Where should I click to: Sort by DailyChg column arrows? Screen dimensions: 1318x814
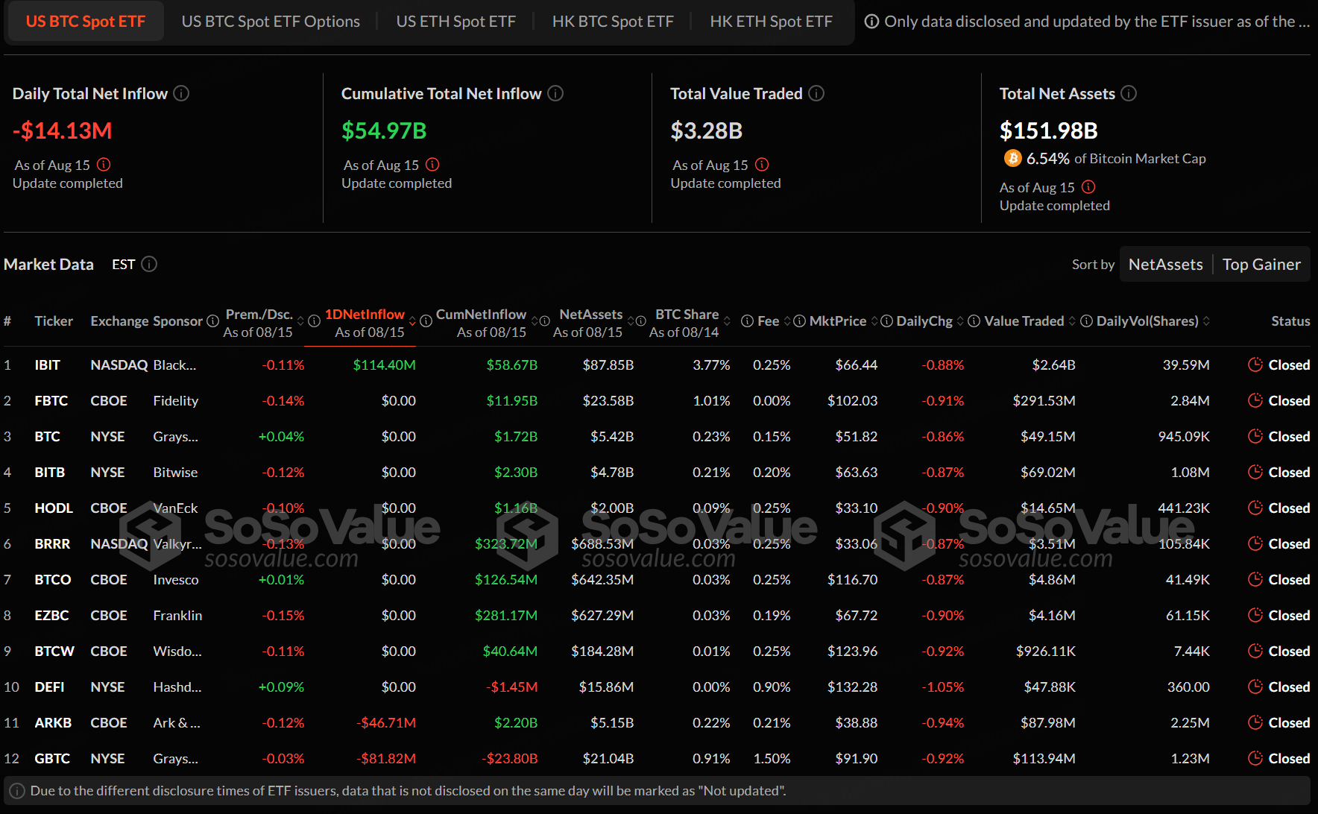coord(960,321)
